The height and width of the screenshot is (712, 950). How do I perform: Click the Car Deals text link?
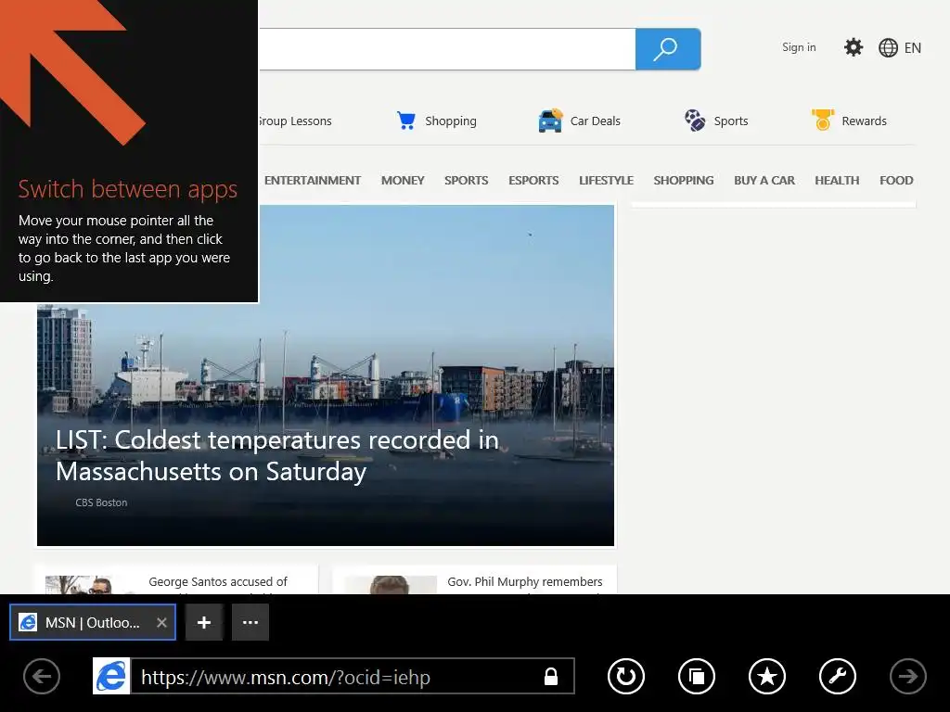[595, 121]
